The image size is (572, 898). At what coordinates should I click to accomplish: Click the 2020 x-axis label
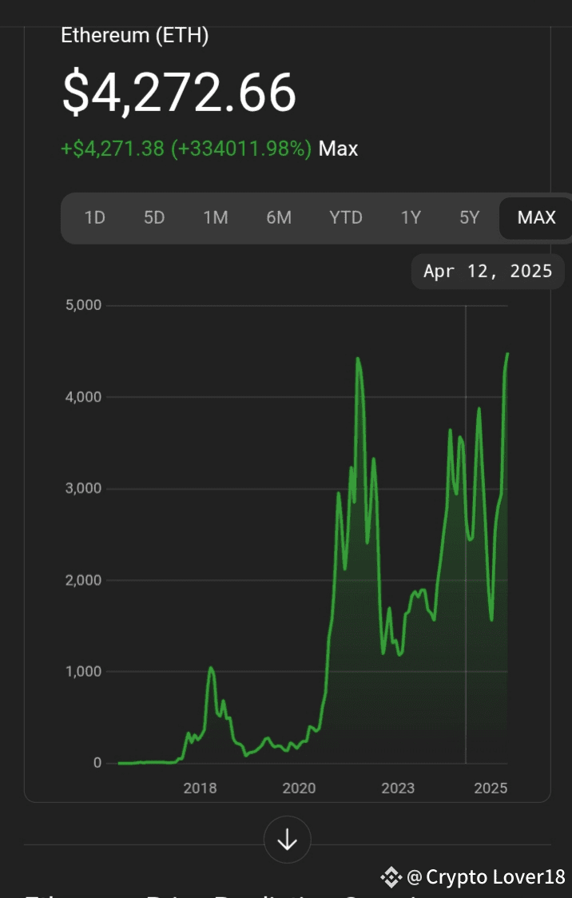[x=299, y=788]
